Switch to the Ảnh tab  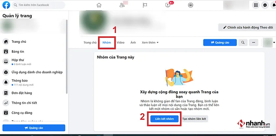tap(133, 42)
